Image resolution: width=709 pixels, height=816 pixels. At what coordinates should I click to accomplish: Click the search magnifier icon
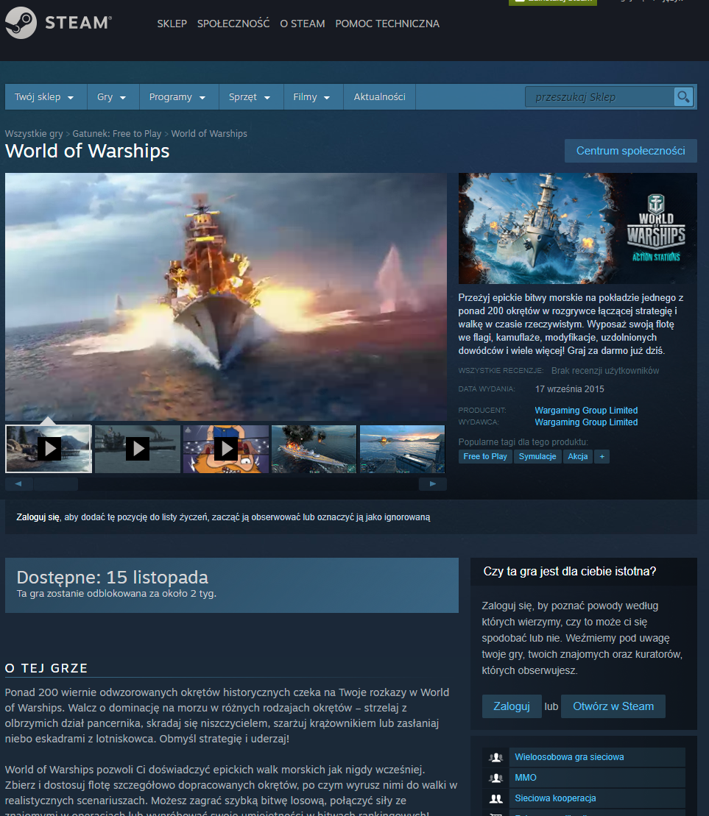pos(683,97)
